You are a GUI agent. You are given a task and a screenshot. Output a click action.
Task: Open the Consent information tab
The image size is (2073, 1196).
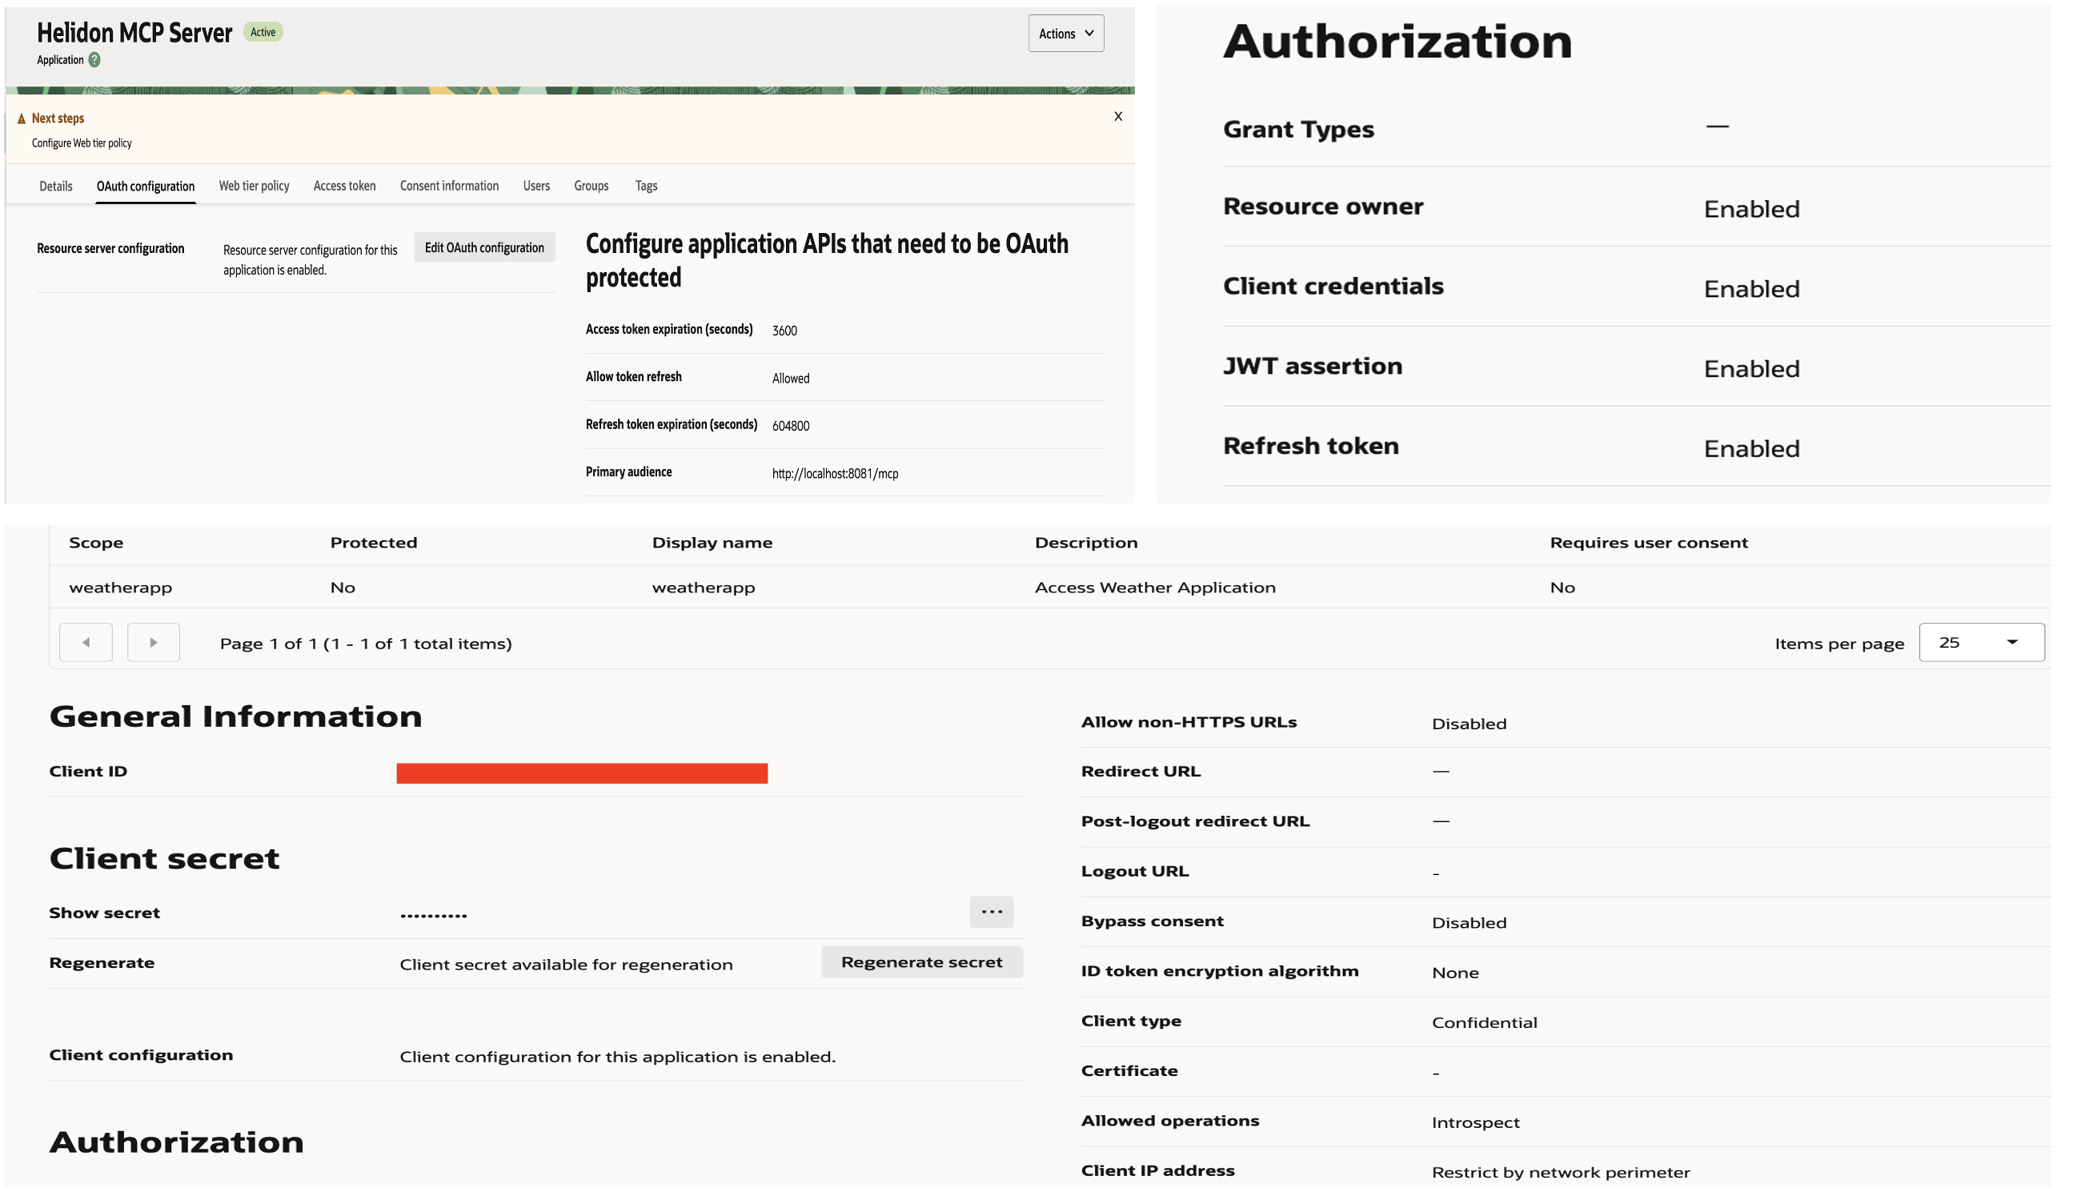[x=448, y=186]
